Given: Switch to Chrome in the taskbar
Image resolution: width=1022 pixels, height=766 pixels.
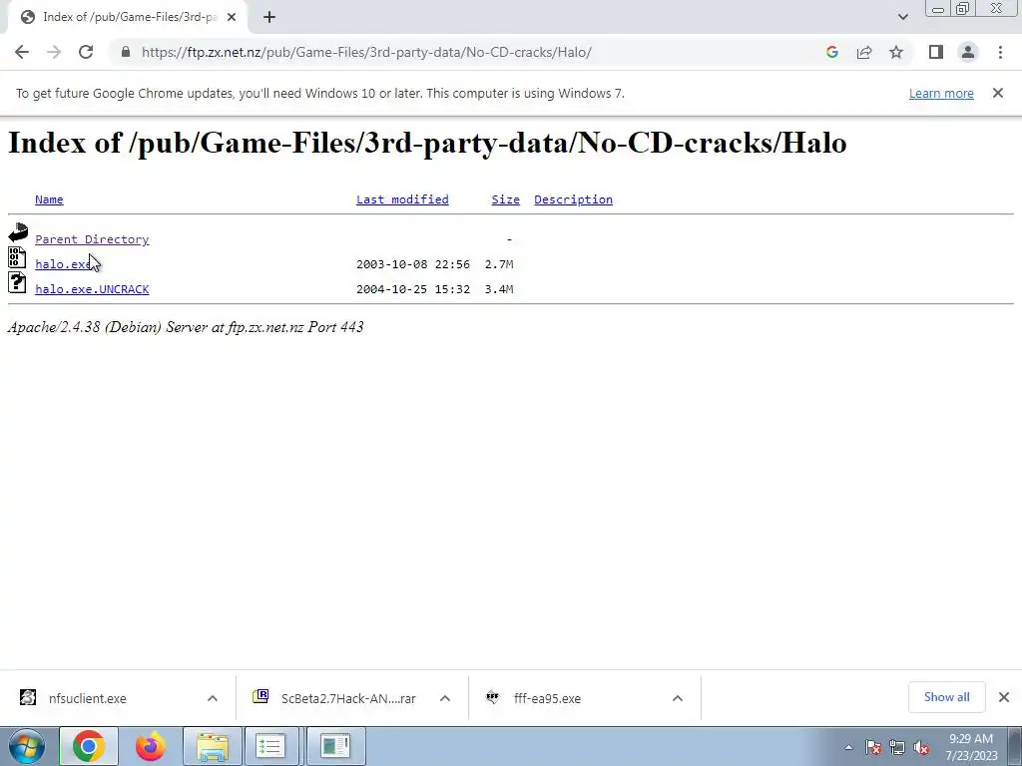Looking at the screenshot, I should click(89, 746).
